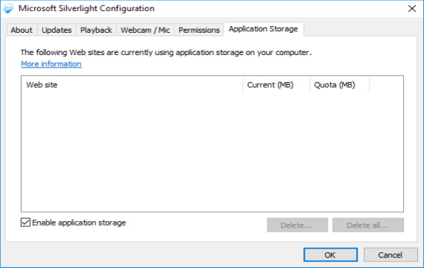Open the More information link
Viewport: 424px width, 268px height.
(51, 64)
